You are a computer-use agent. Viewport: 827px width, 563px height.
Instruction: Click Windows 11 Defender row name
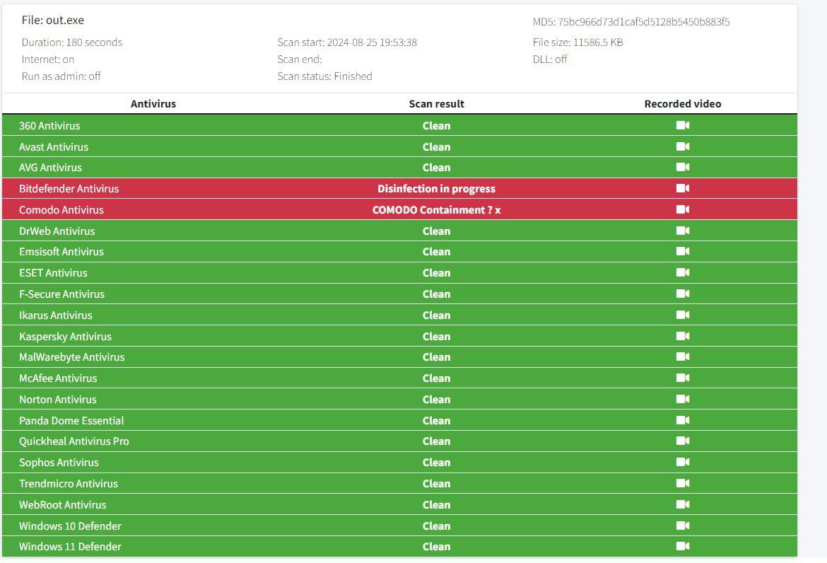(x=70, y=546)
